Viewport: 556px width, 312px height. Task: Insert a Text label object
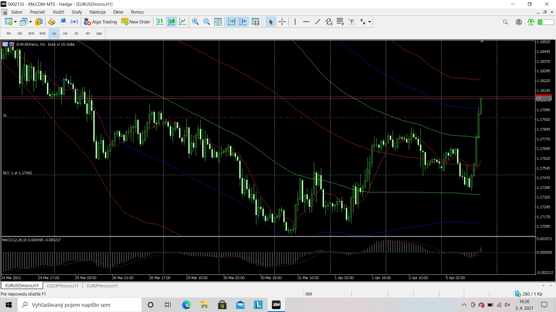tap(352, 22)
